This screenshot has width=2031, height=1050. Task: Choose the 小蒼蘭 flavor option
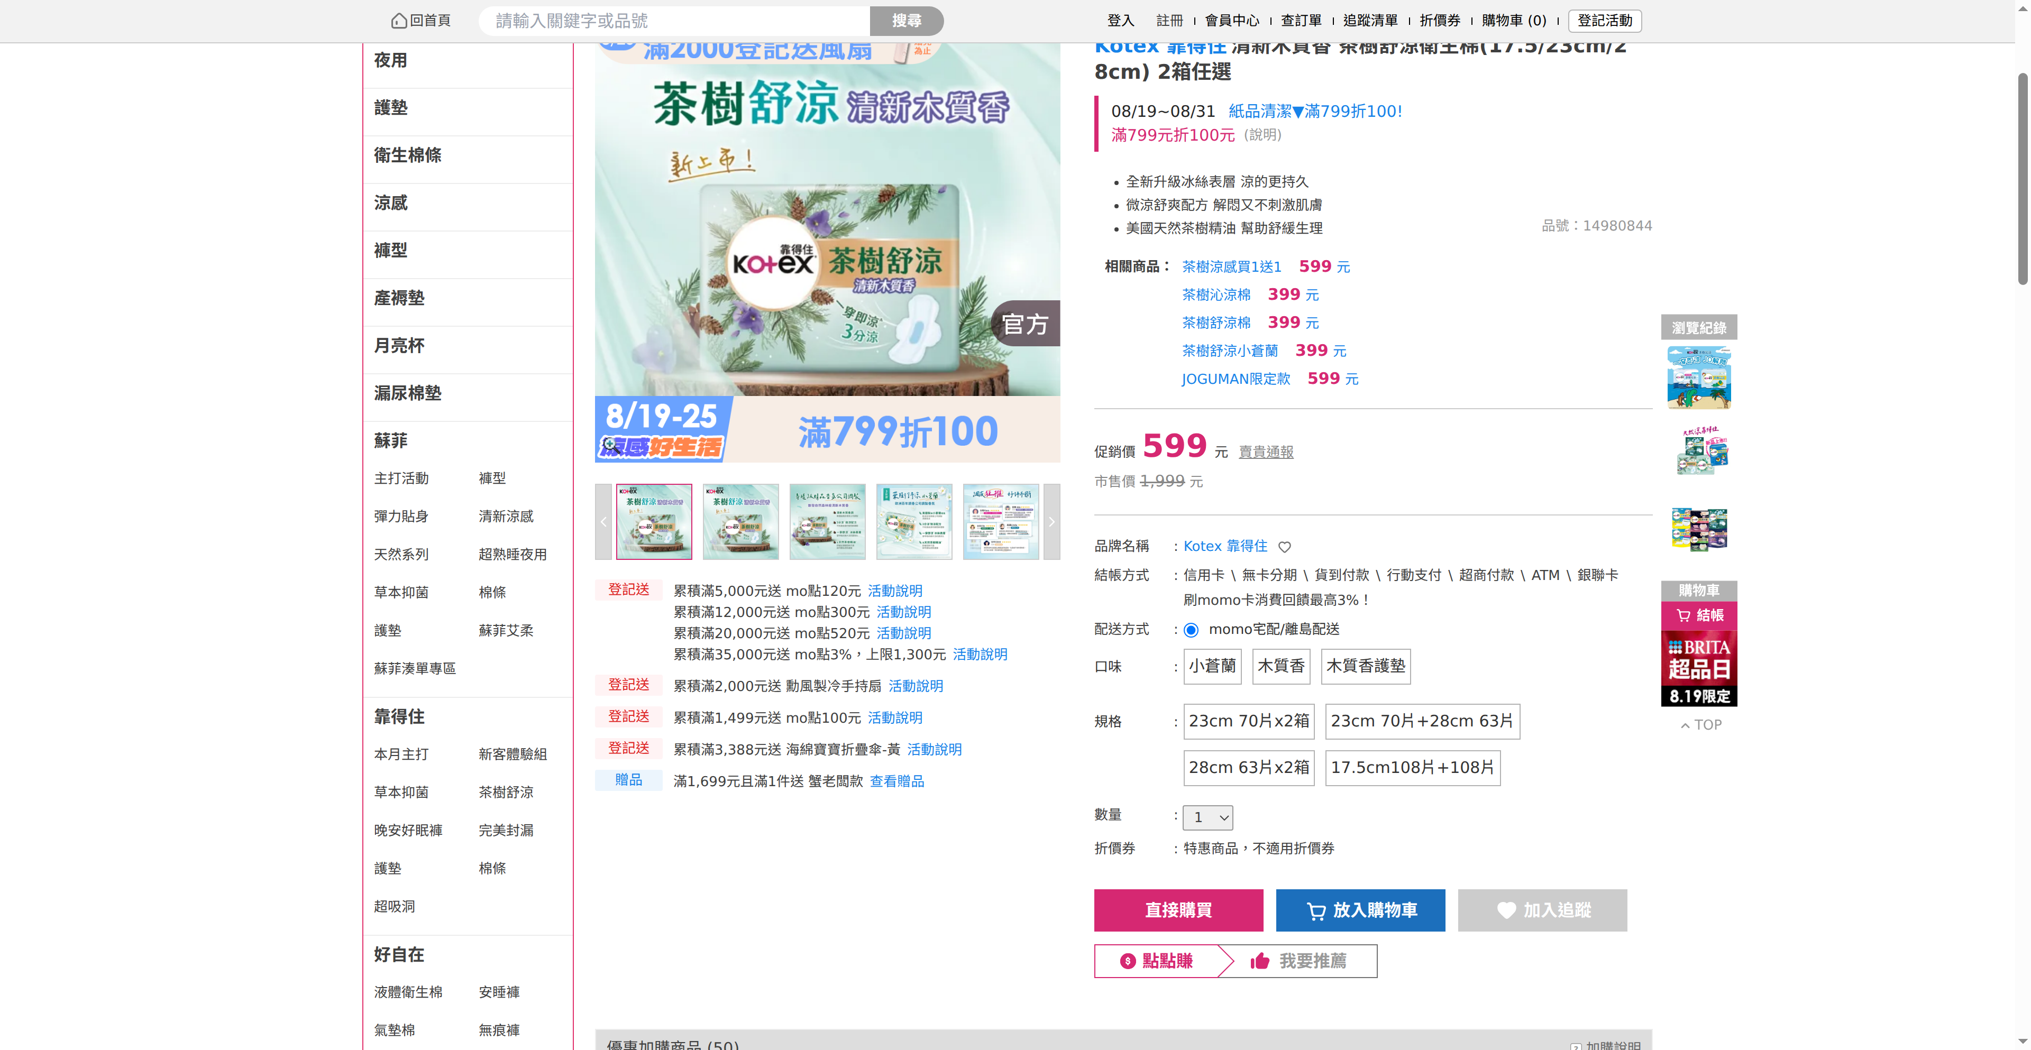click(x=1212, y=666)
